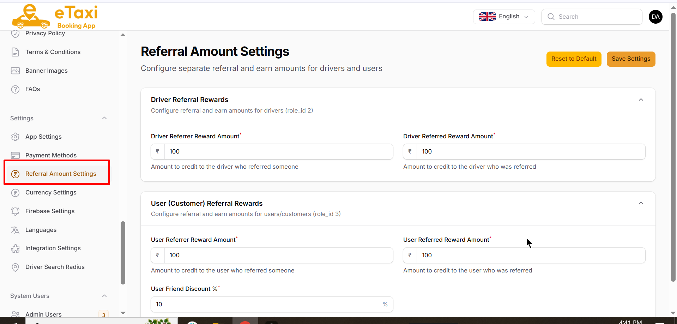Click the UK flag language icon
Screen dimensions: 677x324
(487, 17)
